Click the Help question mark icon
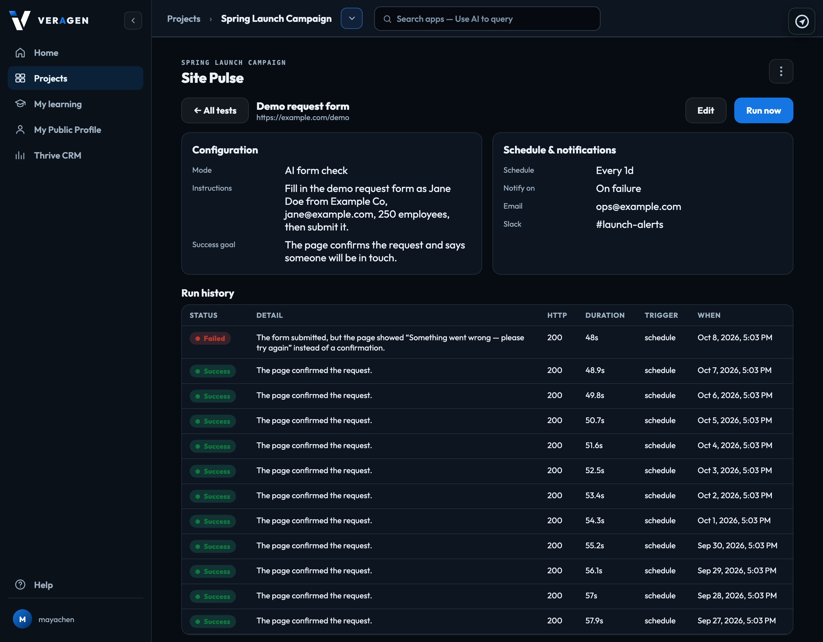823x642 pixels. (20, 585)
